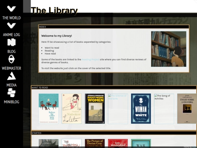Select Ensaio Sobre a Cegueira cover
This screenshot has height=148, width=197.
[187, 109]
